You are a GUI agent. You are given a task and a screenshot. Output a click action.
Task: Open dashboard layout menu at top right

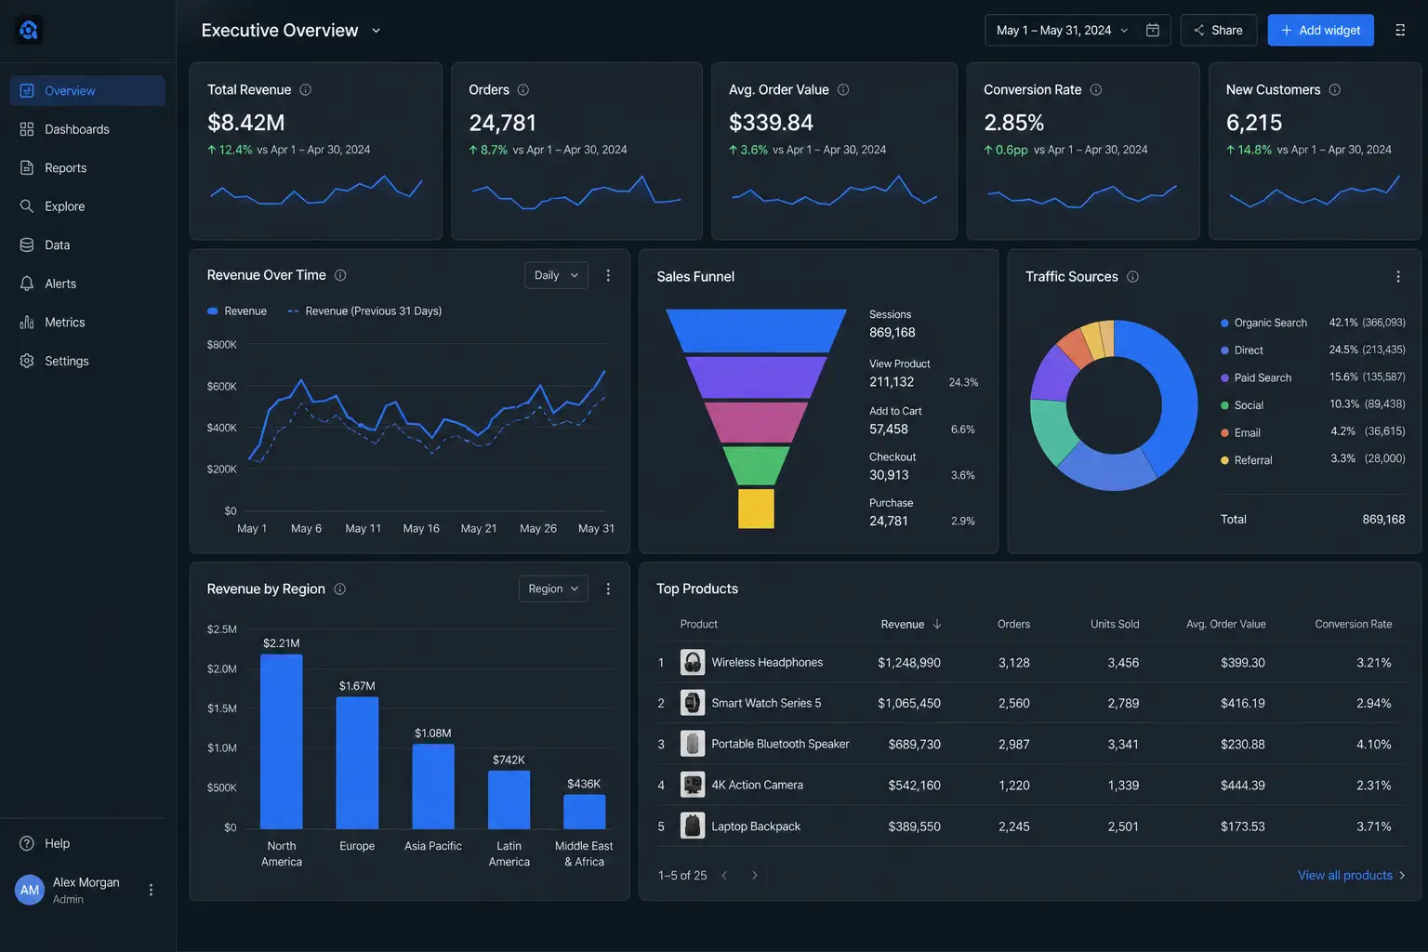[1400, 31]
